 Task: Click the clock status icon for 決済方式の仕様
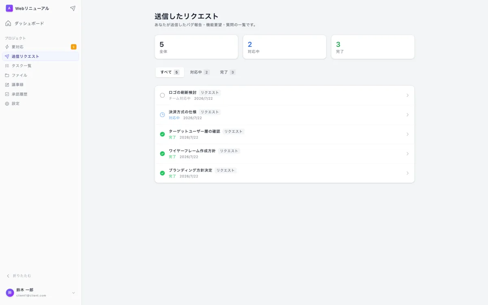click(x=162, y=115)
